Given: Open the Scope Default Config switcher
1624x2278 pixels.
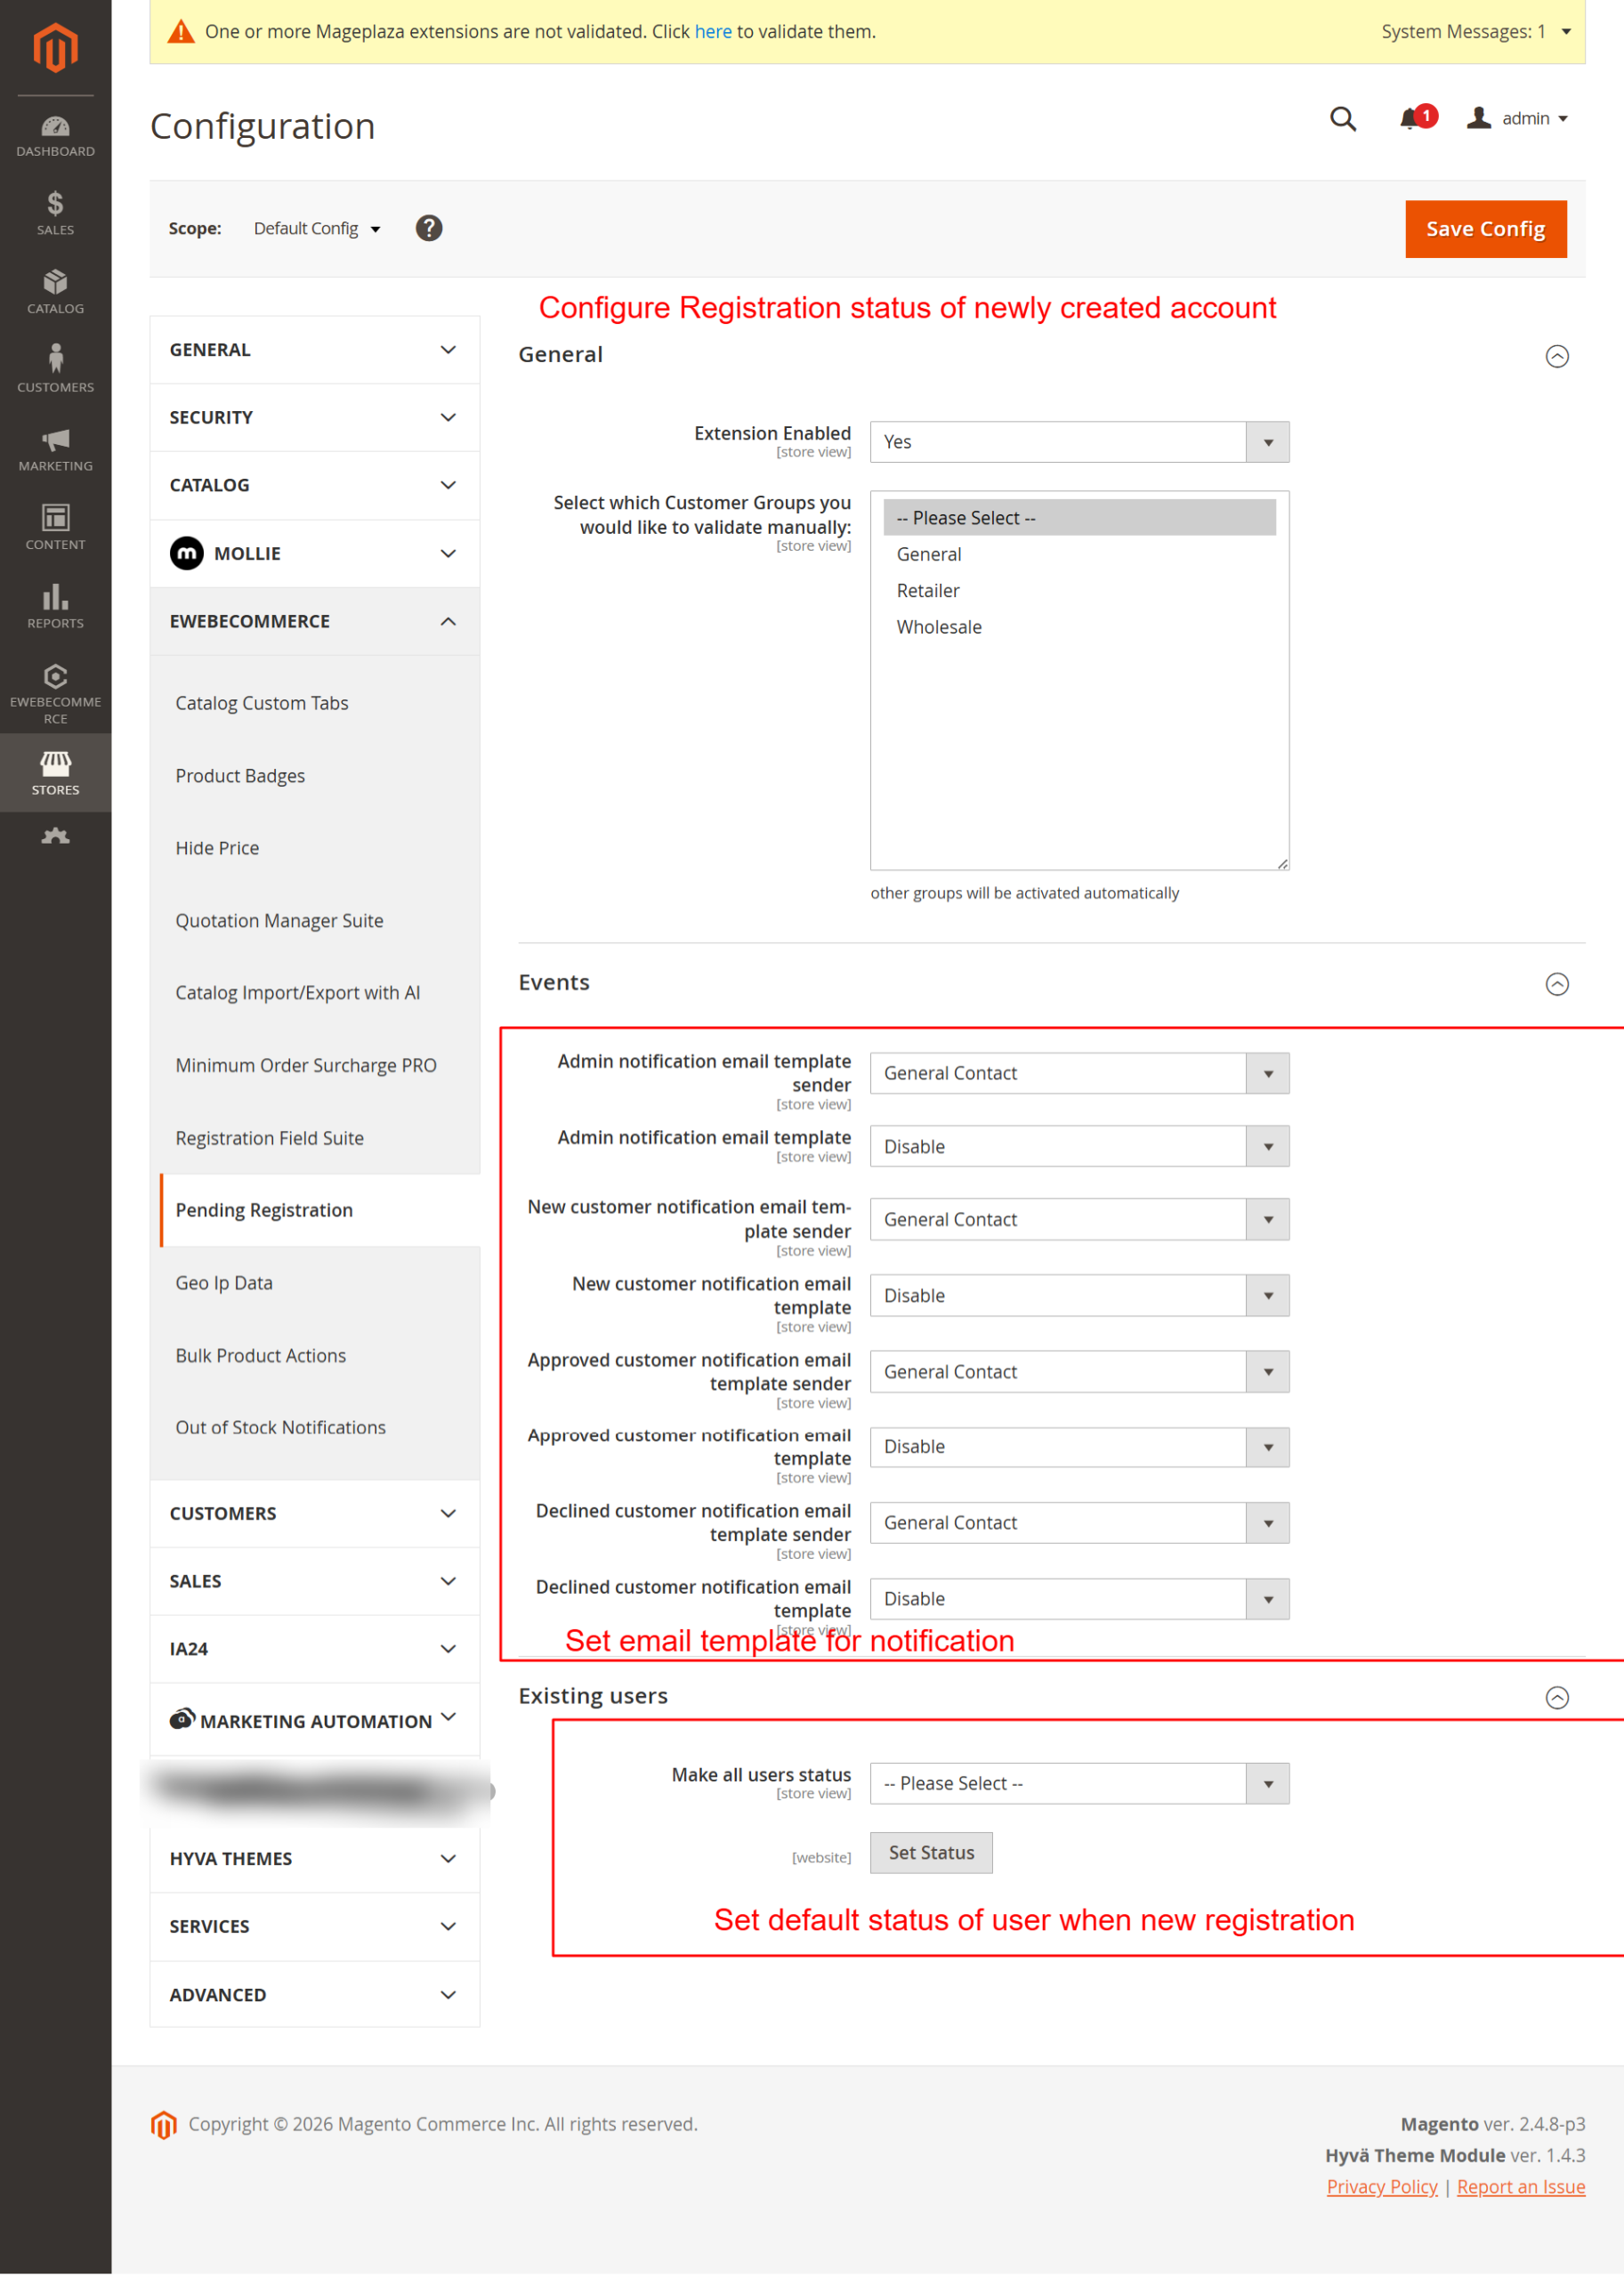Looking at the screenshot, I should point(316,229).
